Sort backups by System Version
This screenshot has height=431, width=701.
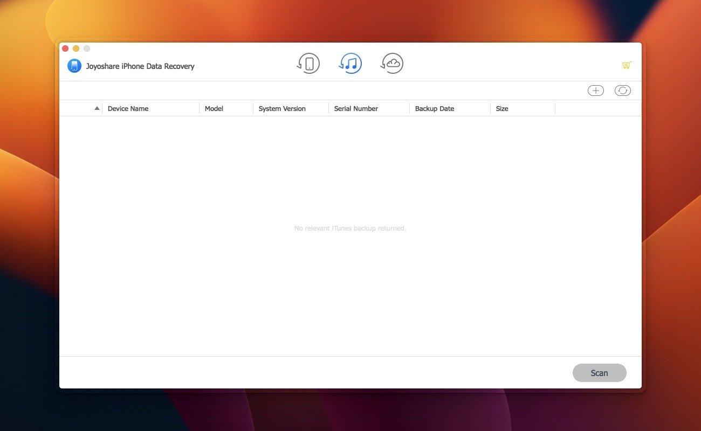click(282, 108)
